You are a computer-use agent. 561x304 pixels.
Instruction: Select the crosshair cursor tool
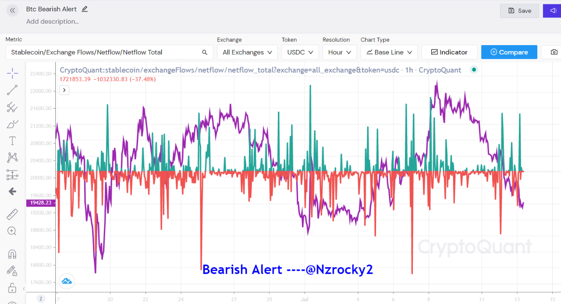pos(12,73)
